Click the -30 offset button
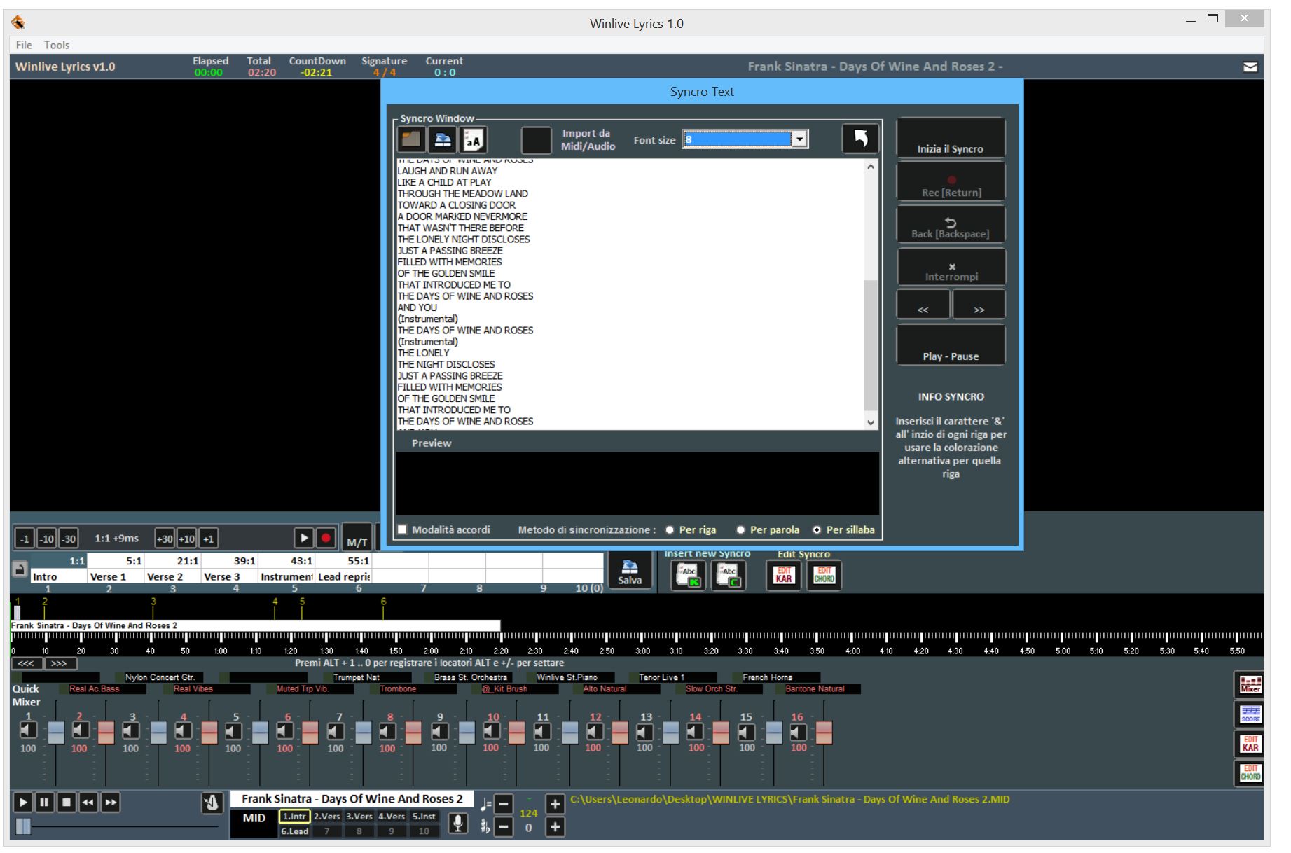 68,539
